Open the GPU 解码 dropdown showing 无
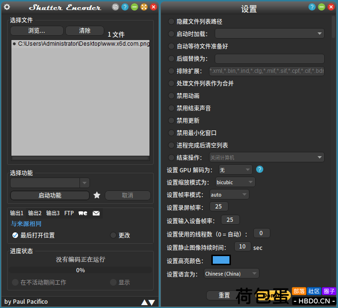338x308 pixels. [235, 170]
